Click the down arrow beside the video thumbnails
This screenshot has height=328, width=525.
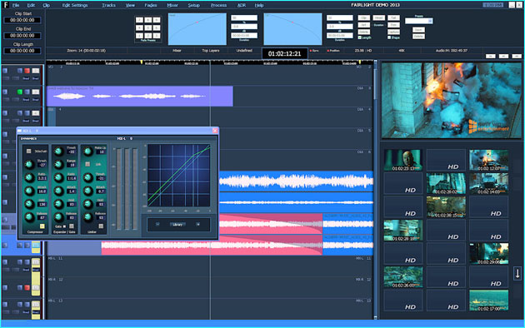(517, 274)
